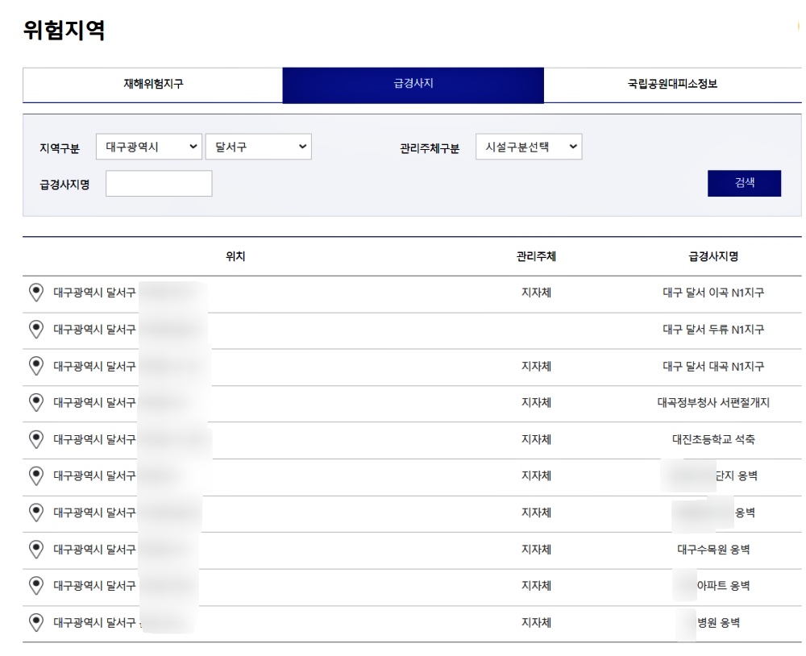
Task: Select the 급경사지 tab
Action: (x=413, y=85)
